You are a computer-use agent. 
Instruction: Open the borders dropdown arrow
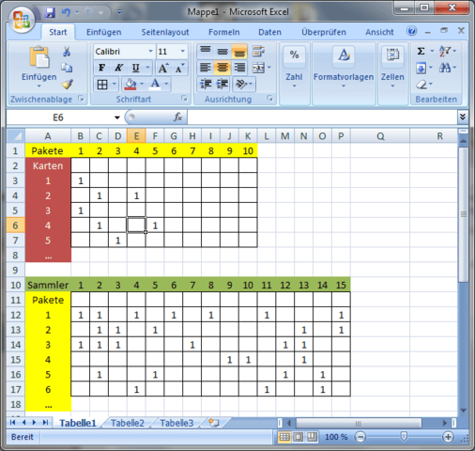(x=115, y=84)
